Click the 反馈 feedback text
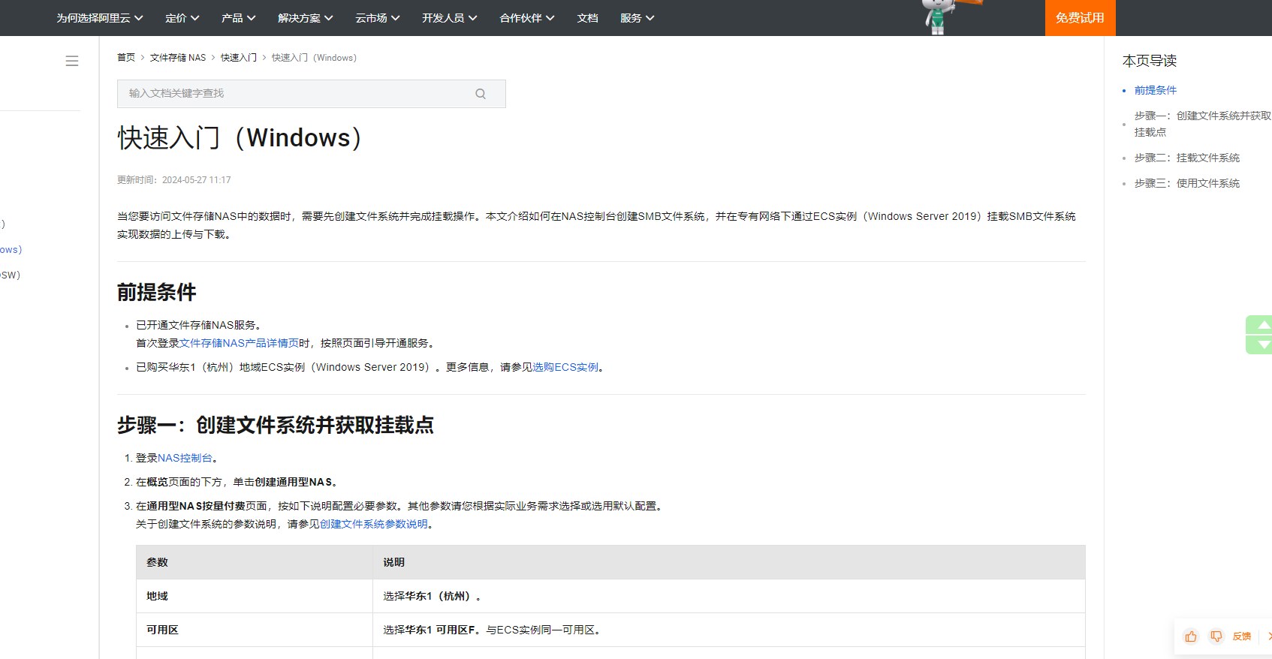 coord(1242,636)
